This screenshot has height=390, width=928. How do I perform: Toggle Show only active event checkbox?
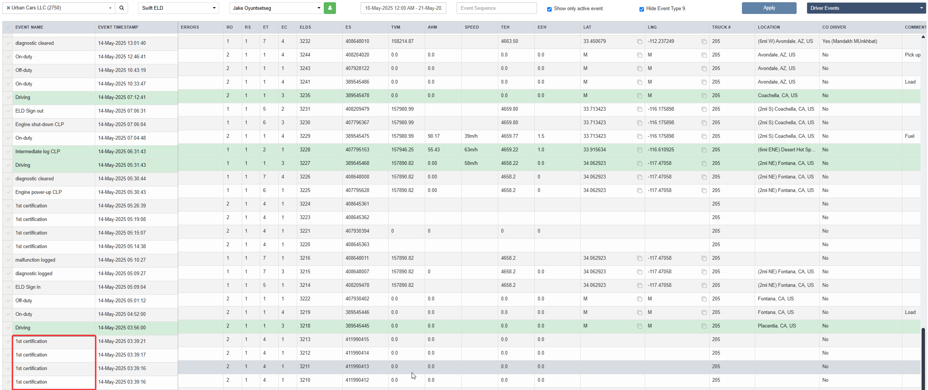click(549, 9)
